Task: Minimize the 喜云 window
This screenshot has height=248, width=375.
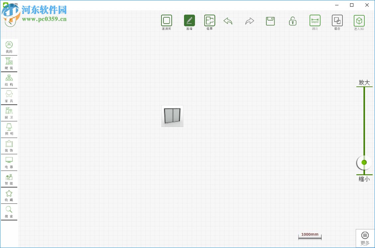Action: (x=337, y=5)
